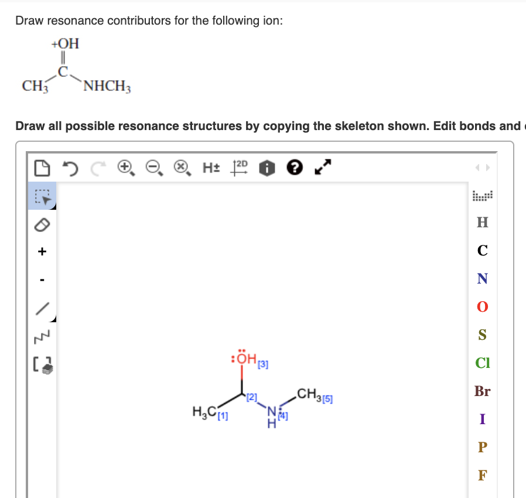Zoom in on the structure canvas
This screenshot has height=498, width=526.
(x=125, y=168)
